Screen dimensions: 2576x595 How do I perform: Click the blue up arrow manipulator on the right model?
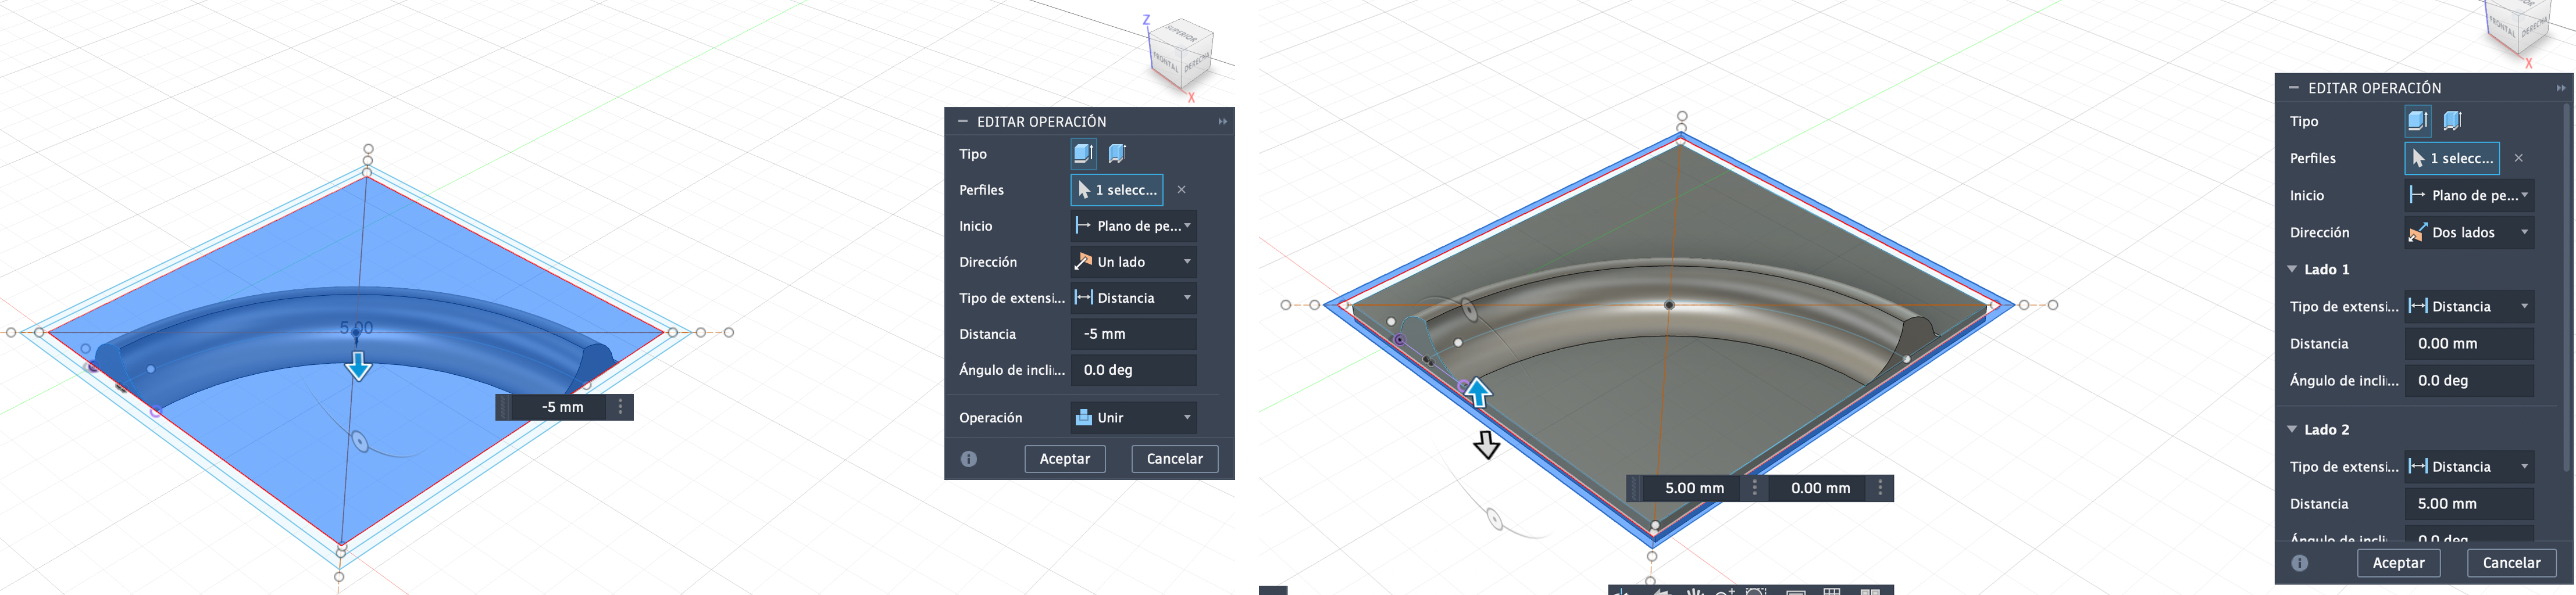[1477, 392]
